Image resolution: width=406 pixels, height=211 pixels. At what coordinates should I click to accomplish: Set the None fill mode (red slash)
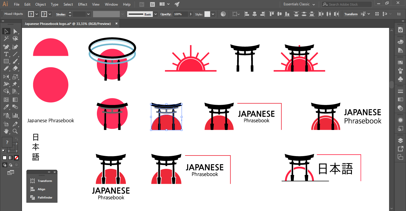tap(17, 158)
